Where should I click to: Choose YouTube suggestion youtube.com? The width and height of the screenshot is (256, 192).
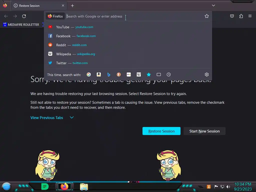pyautogui.click(x=128, y=27)
